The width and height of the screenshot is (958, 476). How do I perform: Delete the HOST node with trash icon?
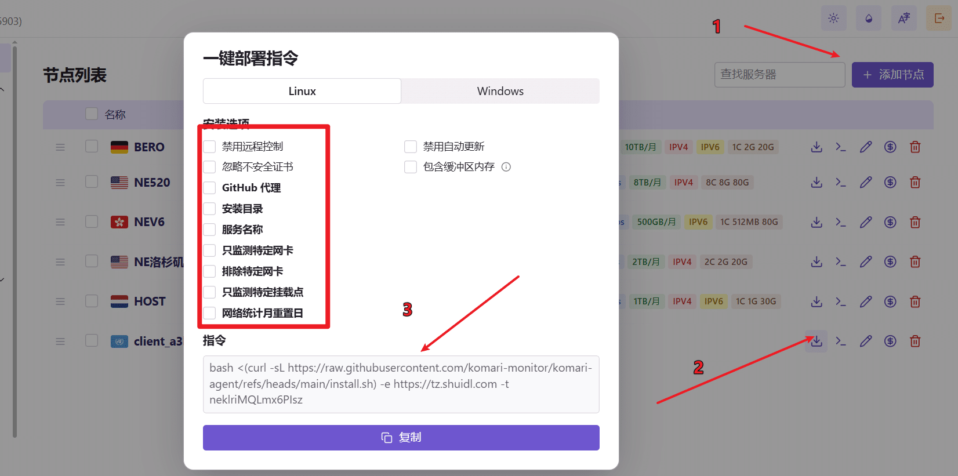point(915,301)
